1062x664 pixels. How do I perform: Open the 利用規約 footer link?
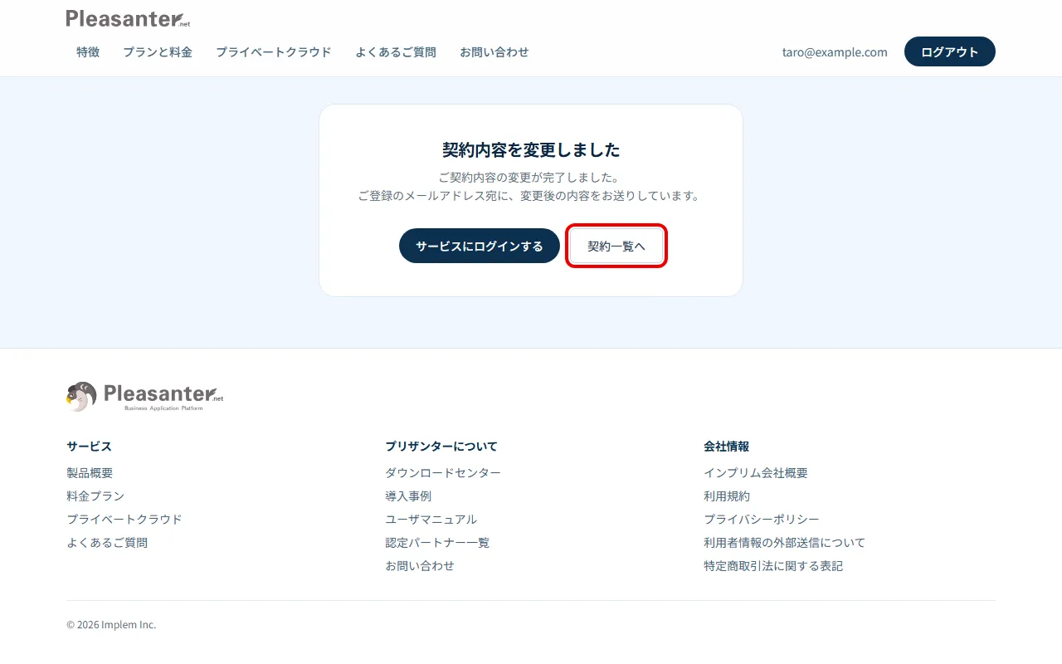pos(727,496)
